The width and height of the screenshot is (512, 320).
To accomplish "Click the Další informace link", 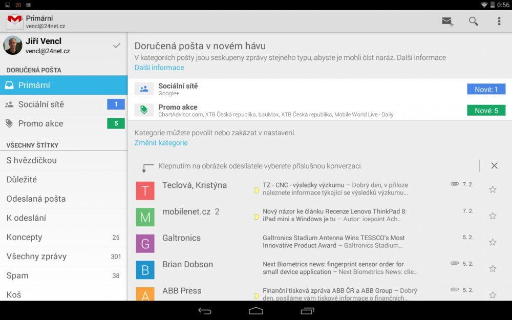I will (159, 67).
